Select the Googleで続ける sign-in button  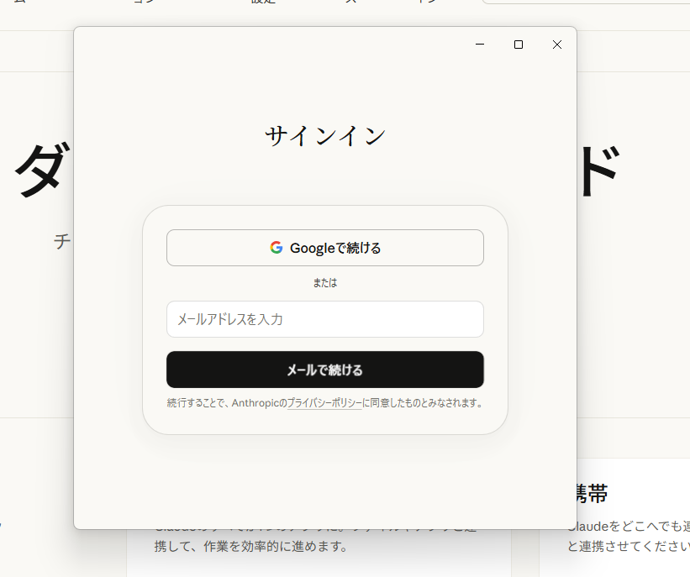[324, 247]
